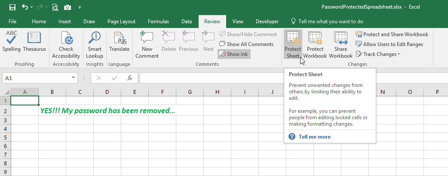Click the Save icon in Quick Access Toolbar

tap(12, 7)
